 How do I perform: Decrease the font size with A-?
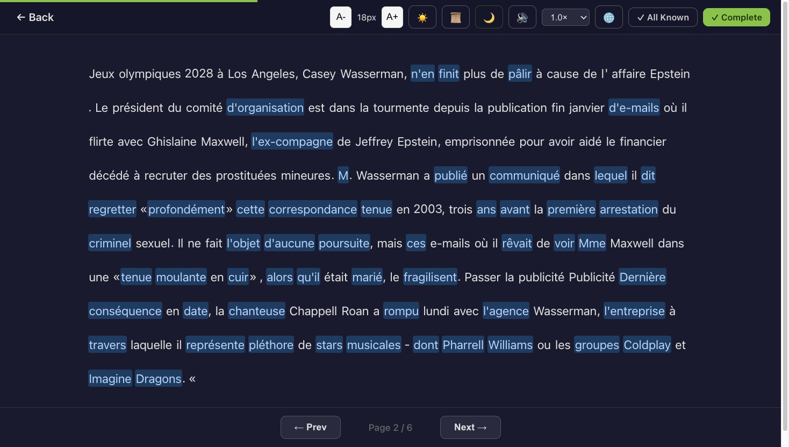coord(340,17)
